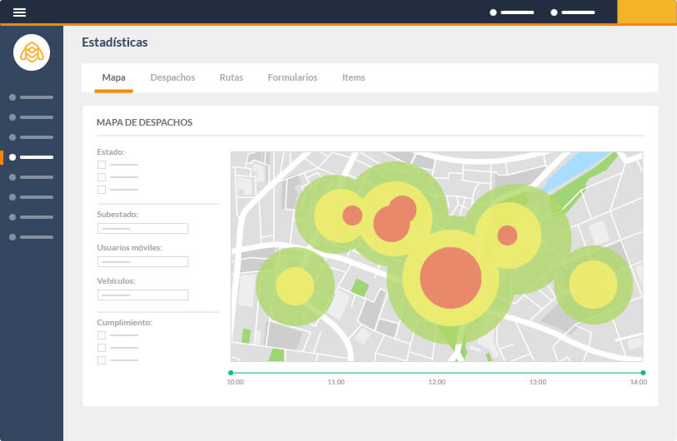Screen dimensions: 677x441
Task: Click the 12:00 label on timeline
Action: click(437, 382)
